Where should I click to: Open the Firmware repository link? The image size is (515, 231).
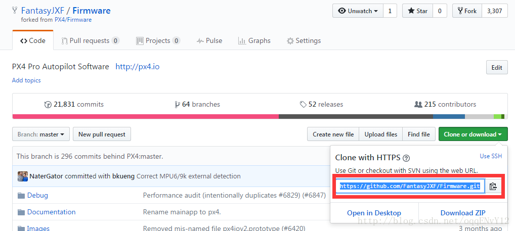pyautogui.click(x=91, y=11)
